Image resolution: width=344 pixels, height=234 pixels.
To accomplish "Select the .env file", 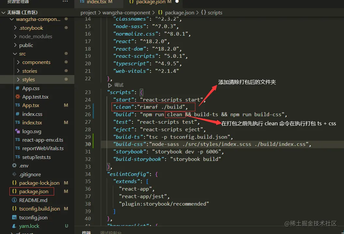I will pos(24,166).
